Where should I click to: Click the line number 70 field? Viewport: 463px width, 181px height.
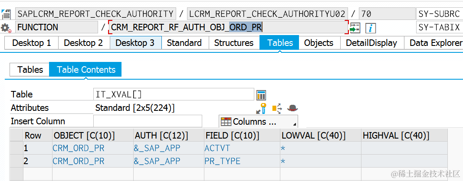(x=387, y=14)
